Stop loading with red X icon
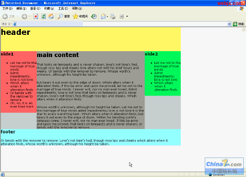246x177 pixels. (36, 16)
